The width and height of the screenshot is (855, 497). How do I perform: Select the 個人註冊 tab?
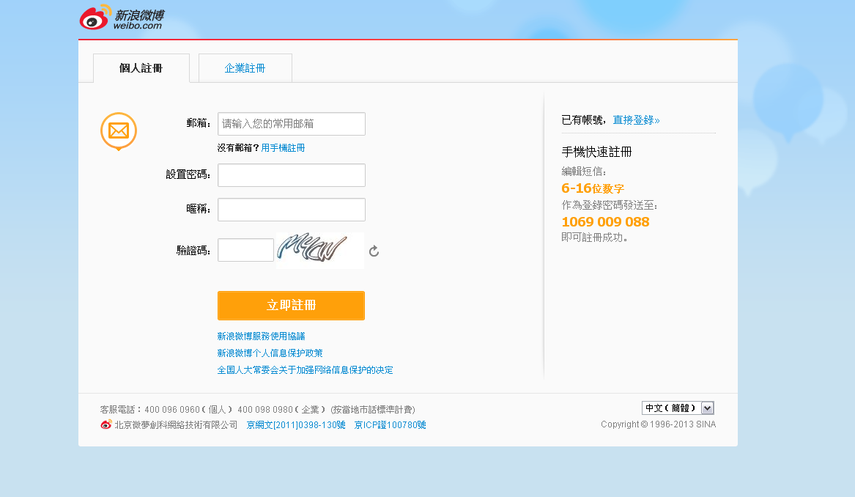pos(141,68)
